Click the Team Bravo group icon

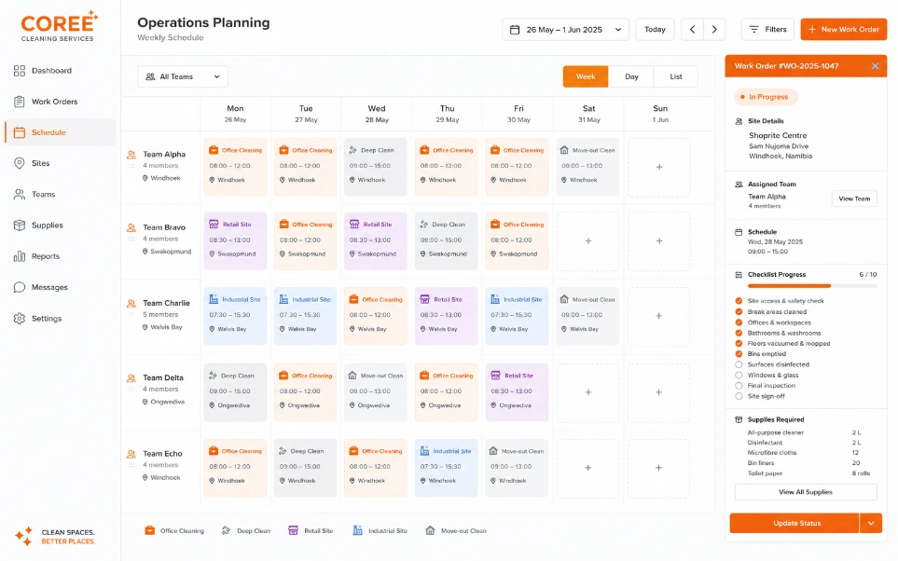(131, 227)
